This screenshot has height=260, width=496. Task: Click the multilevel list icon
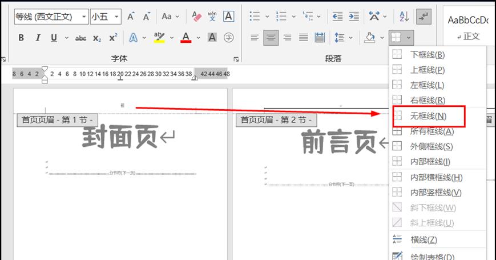308,16
